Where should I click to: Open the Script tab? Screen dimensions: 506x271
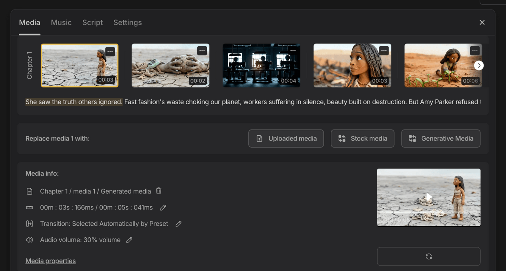(x=93, y=22)
